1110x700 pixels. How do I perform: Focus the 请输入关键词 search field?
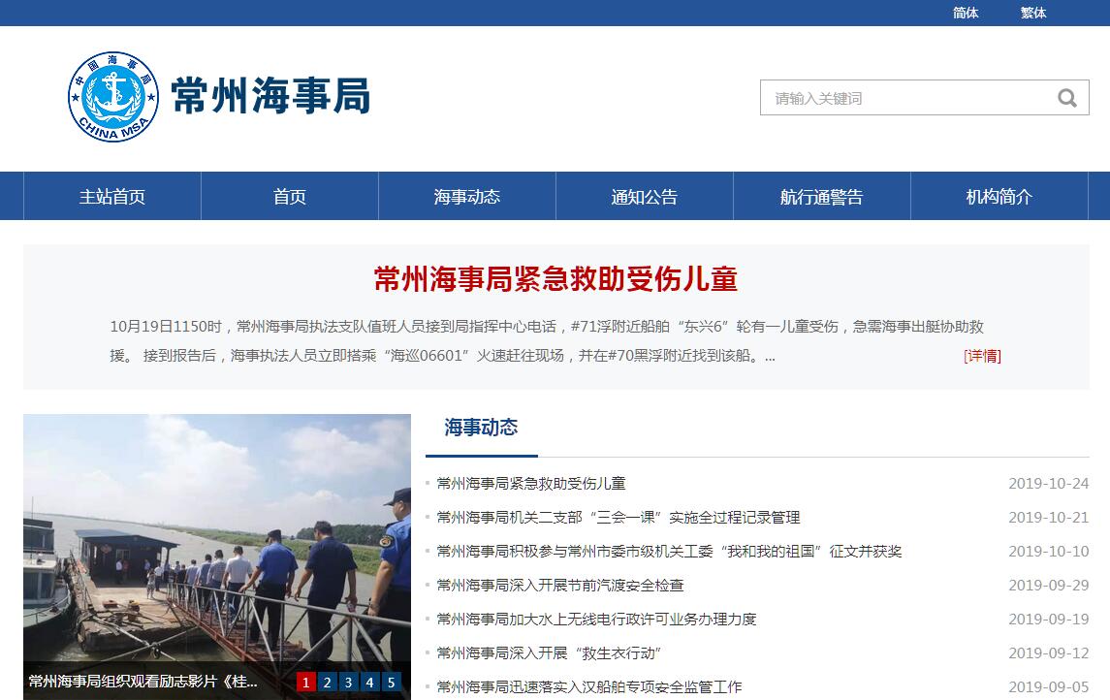[x=907, y=98]
